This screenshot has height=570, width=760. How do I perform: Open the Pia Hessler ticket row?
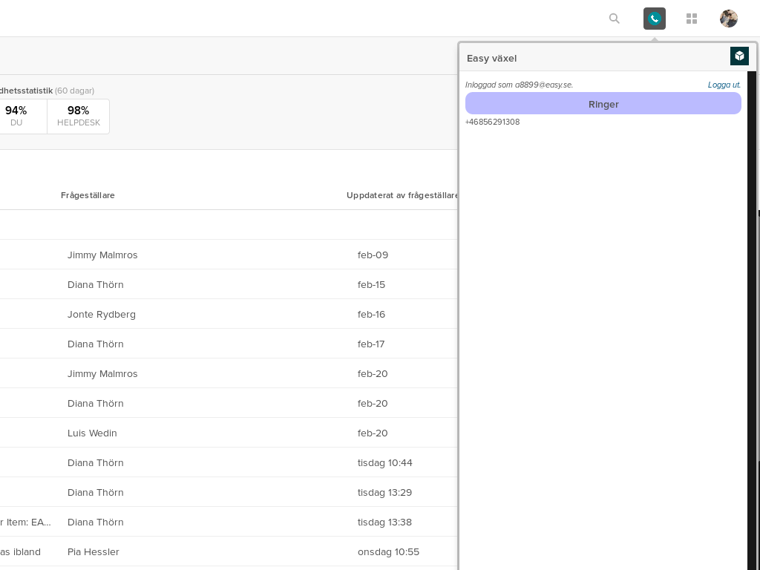(x=93, y=551)
